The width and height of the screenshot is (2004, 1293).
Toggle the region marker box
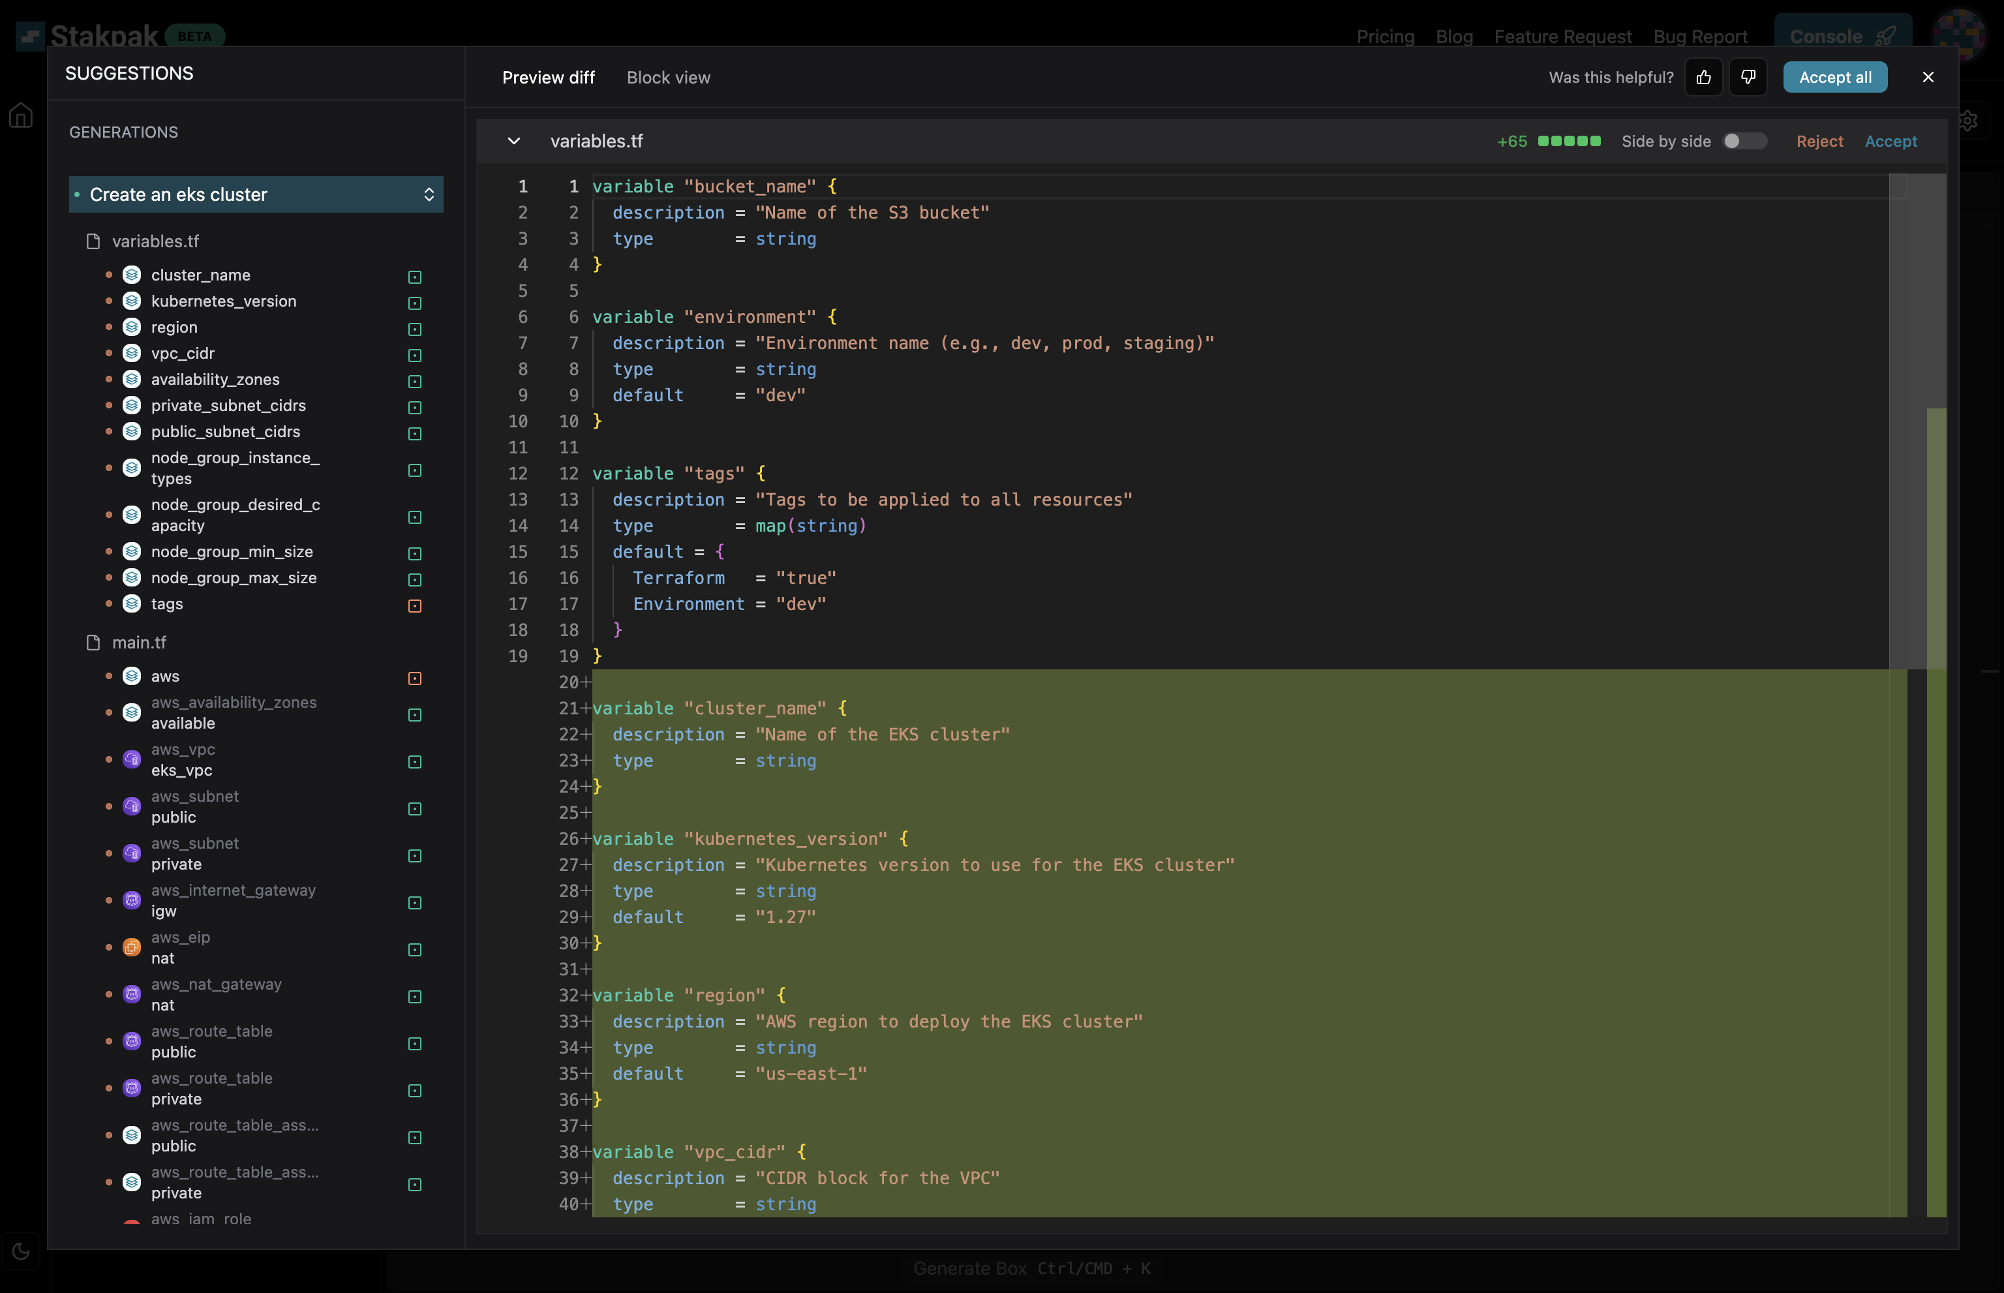[415, 329]
